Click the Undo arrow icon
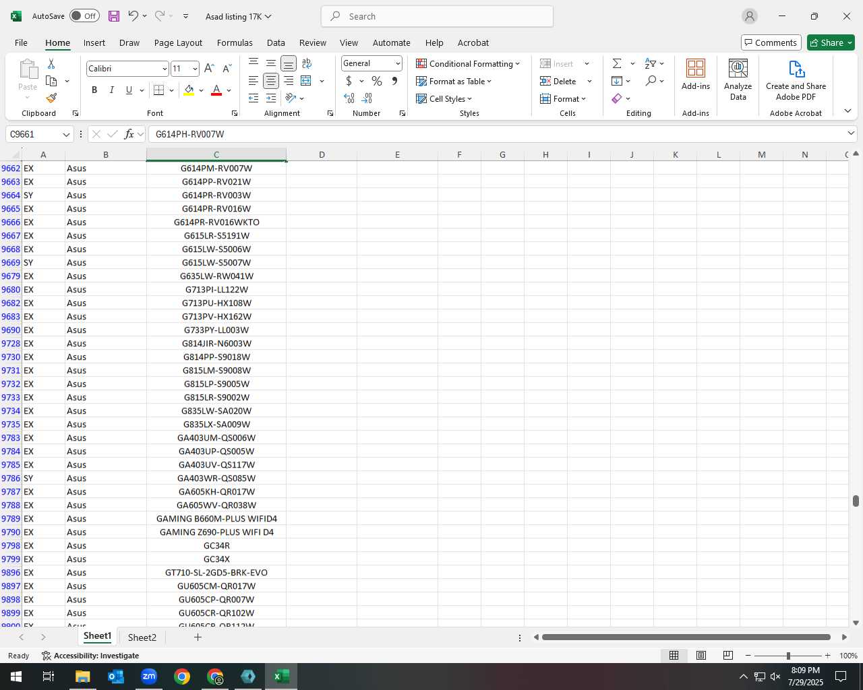 (133, 16)
